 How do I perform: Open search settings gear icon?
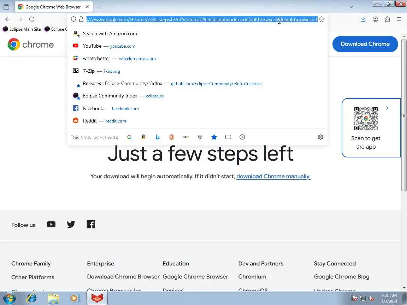[320, 137]
